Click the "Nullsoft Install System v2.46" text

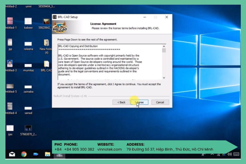point(70,96)
